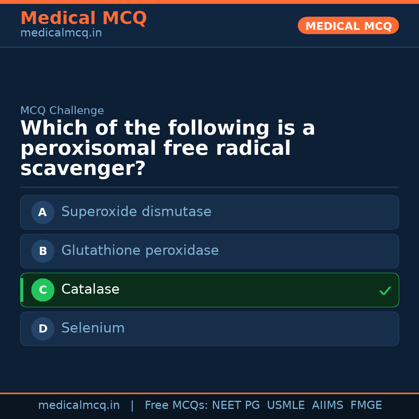Click the circular B badge icon
Screen dimensions: 419x419
[x=43, y=251]
